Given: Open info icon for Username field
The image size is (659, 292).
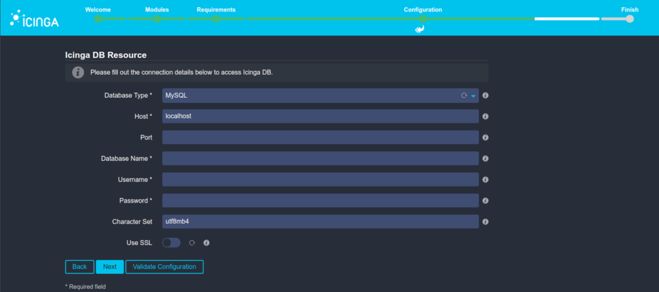Looking at the screenshot, I should tap(485, 179).
